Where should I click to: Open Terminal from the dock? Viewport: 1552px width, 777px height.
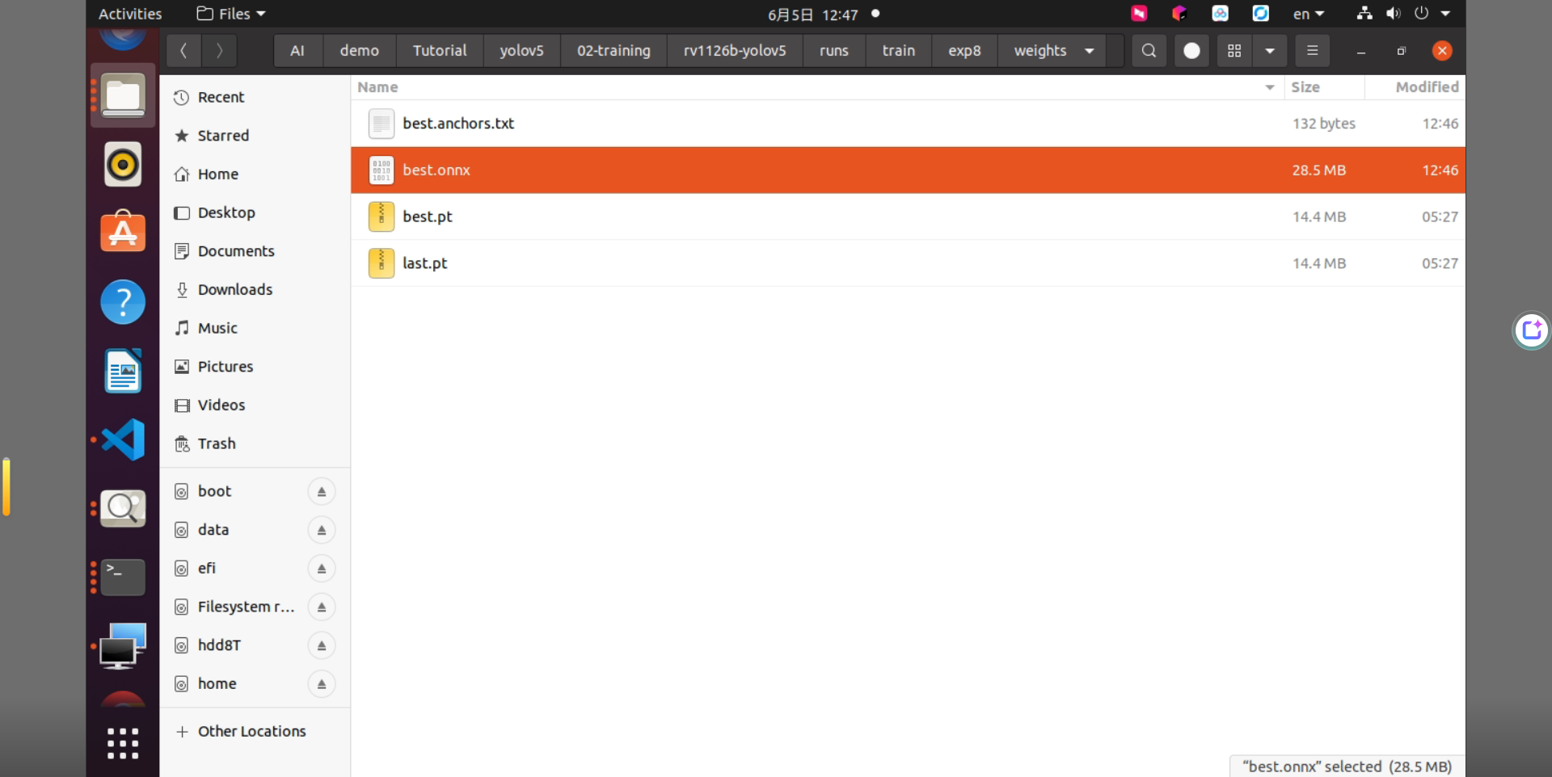(x=123, y=577)
